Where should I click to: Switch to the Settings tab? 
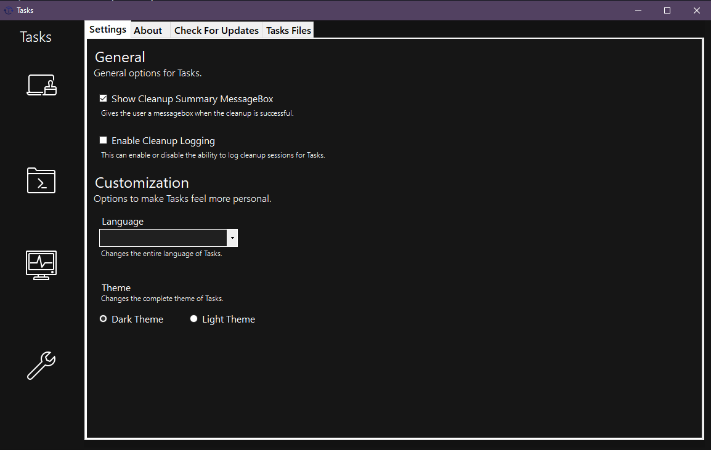(x=108, y=30)
